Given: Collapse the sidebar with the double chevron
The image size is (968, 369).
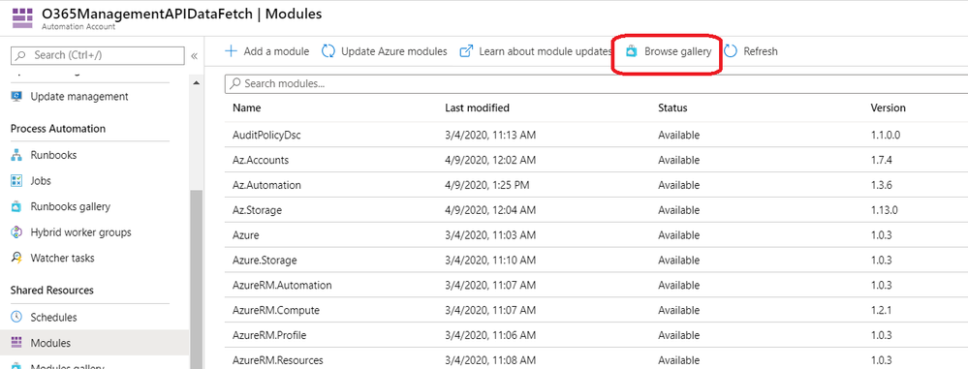Looking at the screenshot, I should tap(194, 55).
